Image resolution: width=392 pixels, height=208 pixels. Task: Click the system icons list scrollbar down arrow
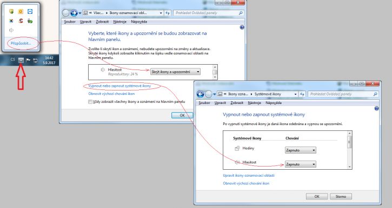tap(349, 167)
